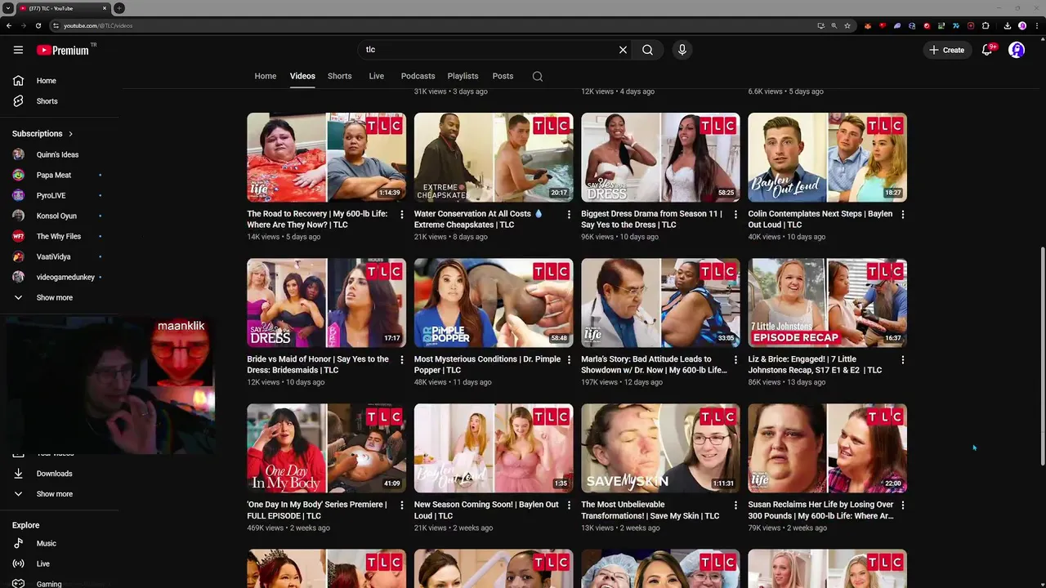Open options for Susan Reclaims Her Life video
The width and height of the screenshot is (1046, 588).
coord(902,505)
